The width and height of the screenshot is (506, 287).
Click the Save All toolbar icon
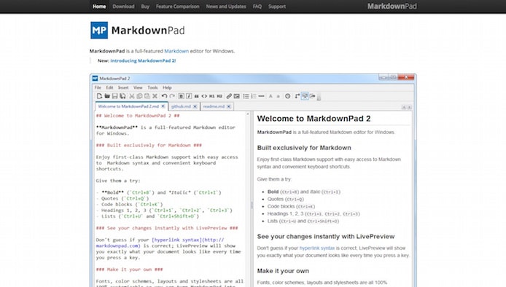pos(122,96)
